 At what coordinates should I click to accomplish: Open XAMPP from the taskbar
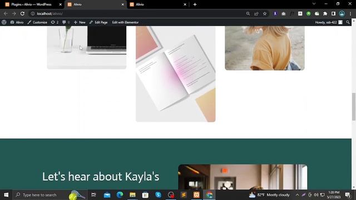pyautogui.click(x=196, y=195)
